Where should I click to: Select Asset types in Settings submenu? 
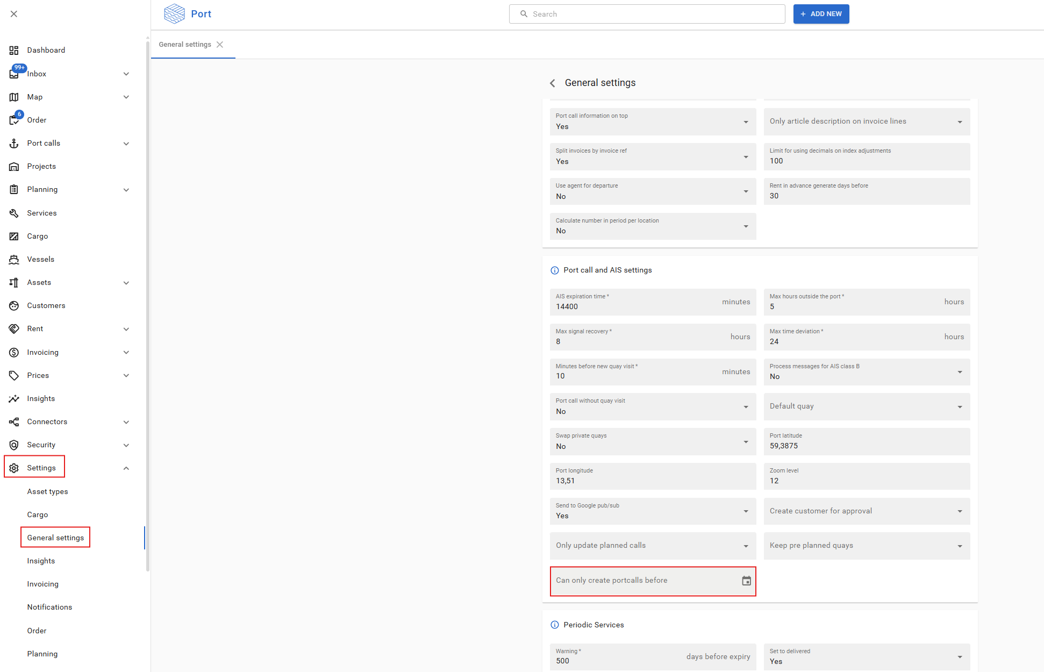(x=47, y=491)
